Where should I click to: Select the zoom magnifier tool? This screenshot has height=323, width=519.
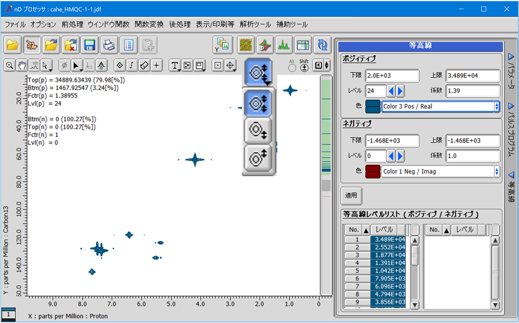pos(9,66)
